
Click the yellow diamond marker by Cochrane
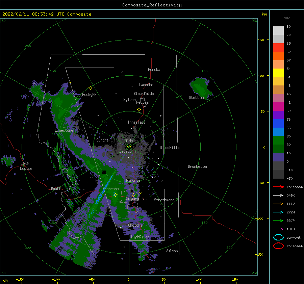(116, 195)
